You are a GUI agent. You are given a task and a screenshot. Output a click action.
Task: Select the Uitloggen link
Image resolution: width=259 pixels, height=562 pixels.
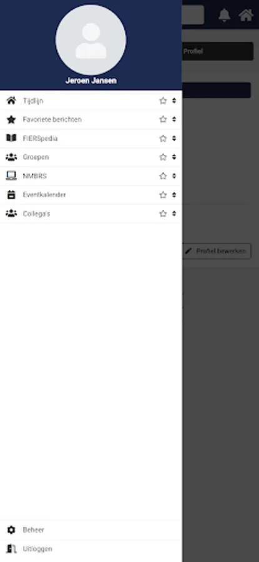click(x=37, y=549)
